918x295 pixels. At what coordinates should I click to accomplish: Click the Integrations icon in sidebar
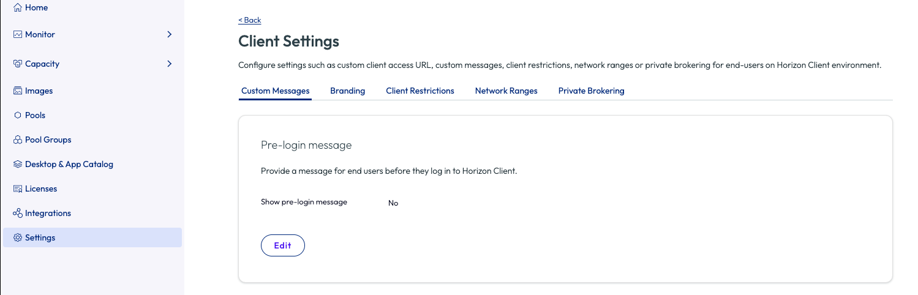18,214
